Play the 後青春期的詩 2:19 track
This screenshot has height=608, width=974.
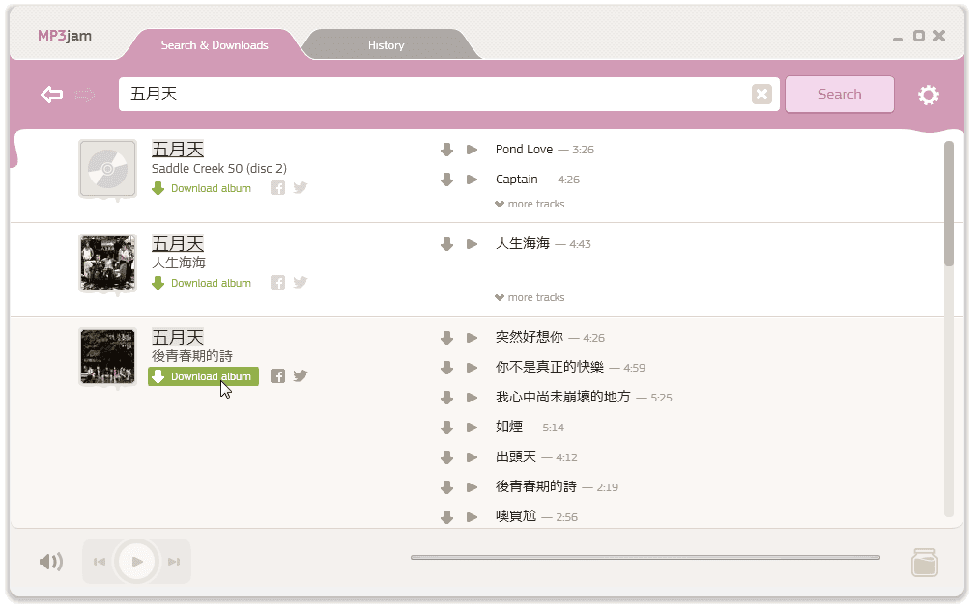[x=473, y=487]
